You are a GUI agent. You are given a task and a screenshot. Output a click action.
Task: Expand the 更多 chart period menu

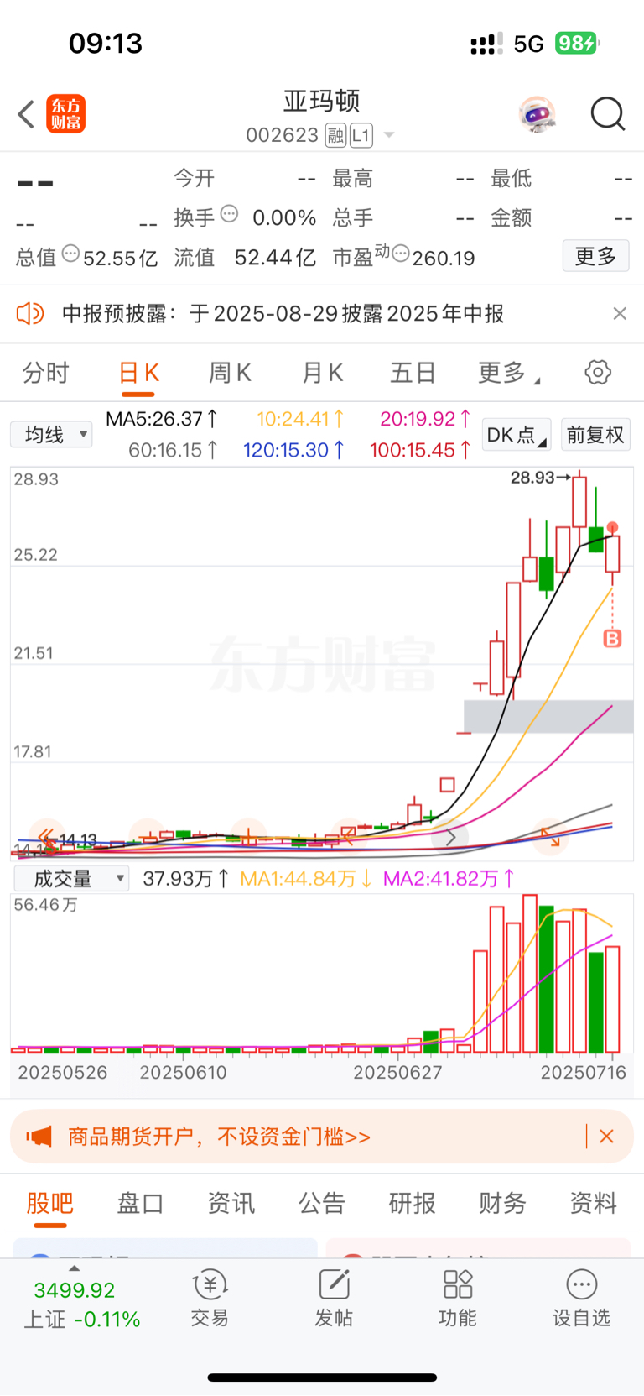[x=508, y=373]
